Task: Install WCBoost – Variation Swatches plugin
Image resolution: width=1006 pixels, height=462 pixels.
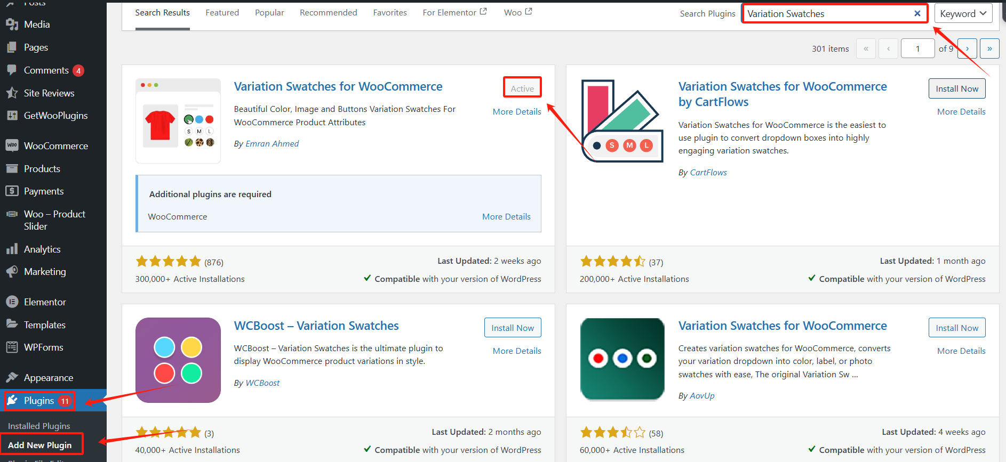Action: (512, 328)
